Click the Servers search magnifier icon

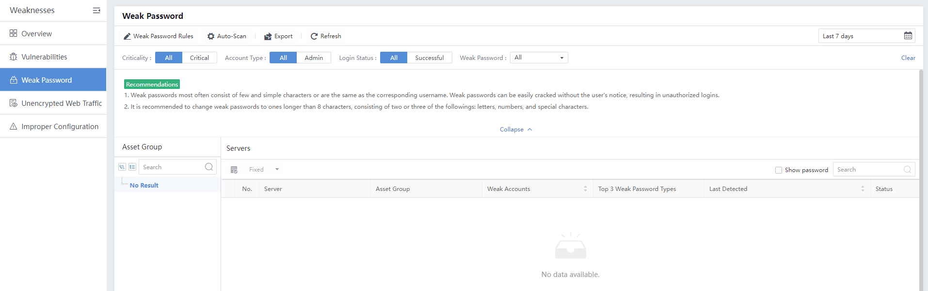pyautogui.click(x=907, y=170)
